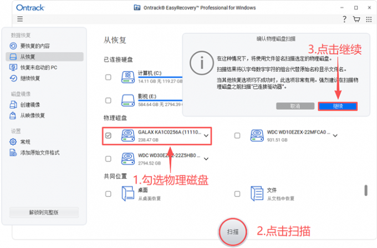Open the grid apps icon
The height and width of the screenshot is (248, 377).
pos(369,19)
